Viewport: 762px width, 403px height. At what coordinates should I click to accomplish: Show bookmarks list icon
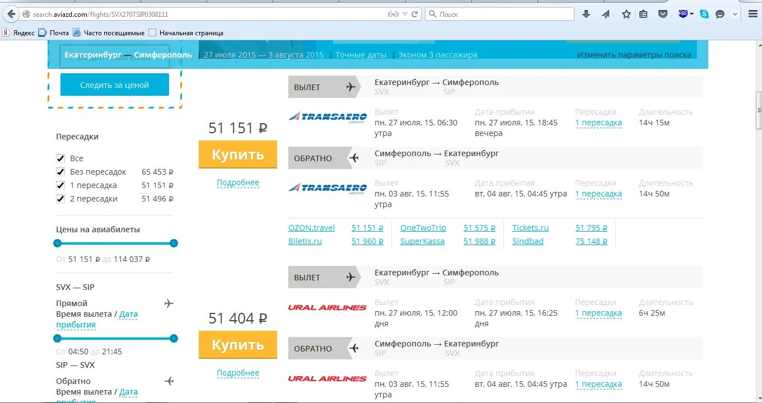[x=643, y=14]
